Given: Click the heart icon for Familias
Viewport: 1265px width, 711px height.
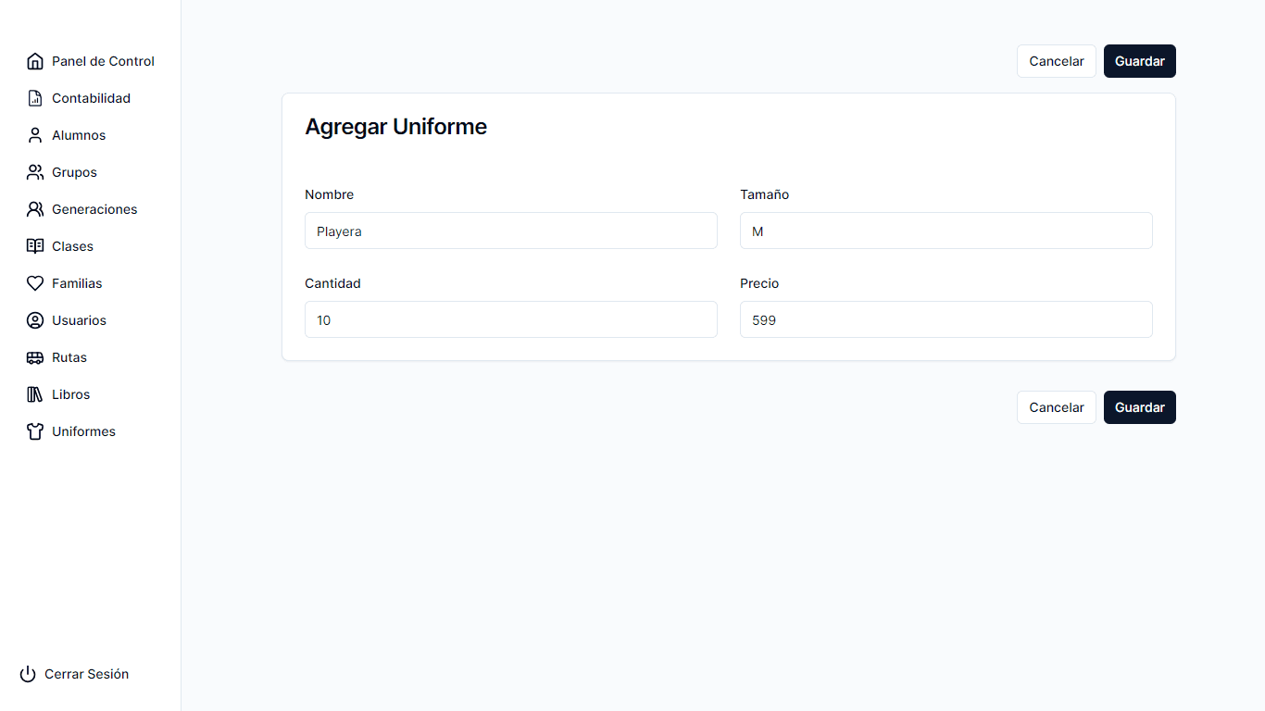Looking at the screenshot, I should point(35,283).
